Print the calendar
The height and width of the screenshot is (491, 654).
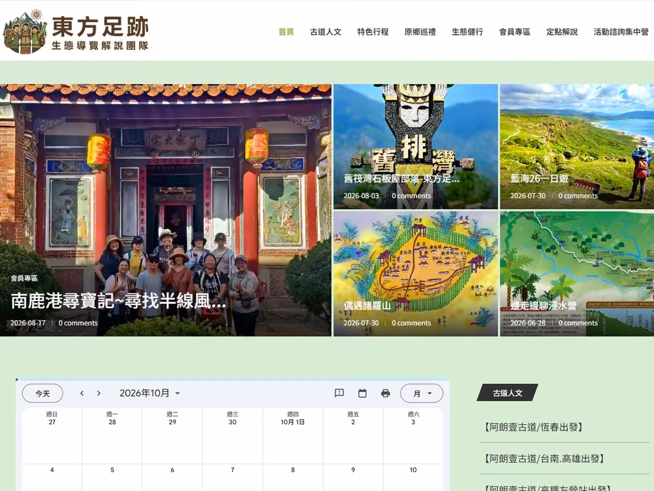tap(386, 393)
